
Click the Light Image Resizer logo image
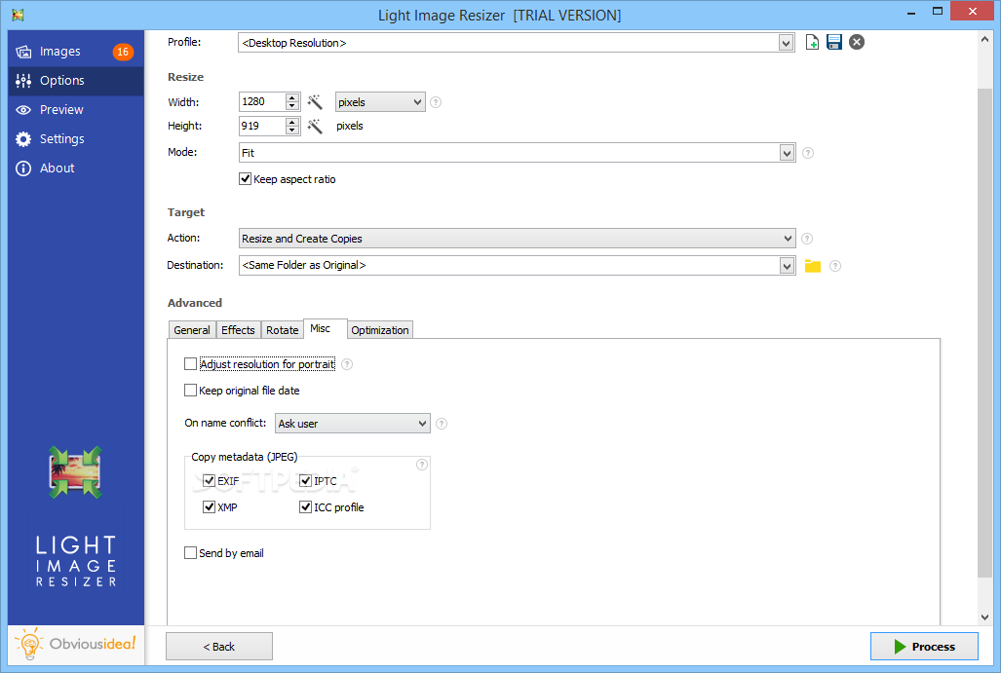(75, 472)
